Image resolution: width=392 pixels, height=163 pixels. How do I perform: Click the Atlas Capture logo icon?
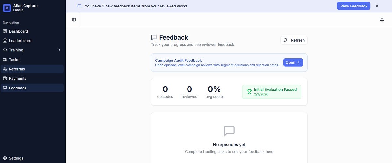7,8
